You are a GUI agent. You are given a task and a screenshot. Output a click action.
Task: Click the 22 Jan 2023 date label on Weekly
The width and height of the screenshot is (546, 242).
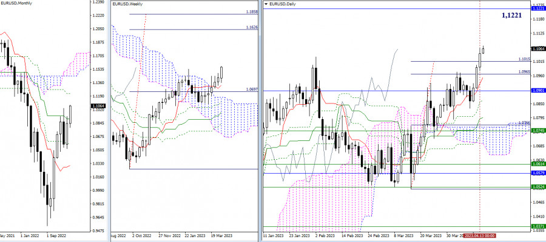pos(196,235)
